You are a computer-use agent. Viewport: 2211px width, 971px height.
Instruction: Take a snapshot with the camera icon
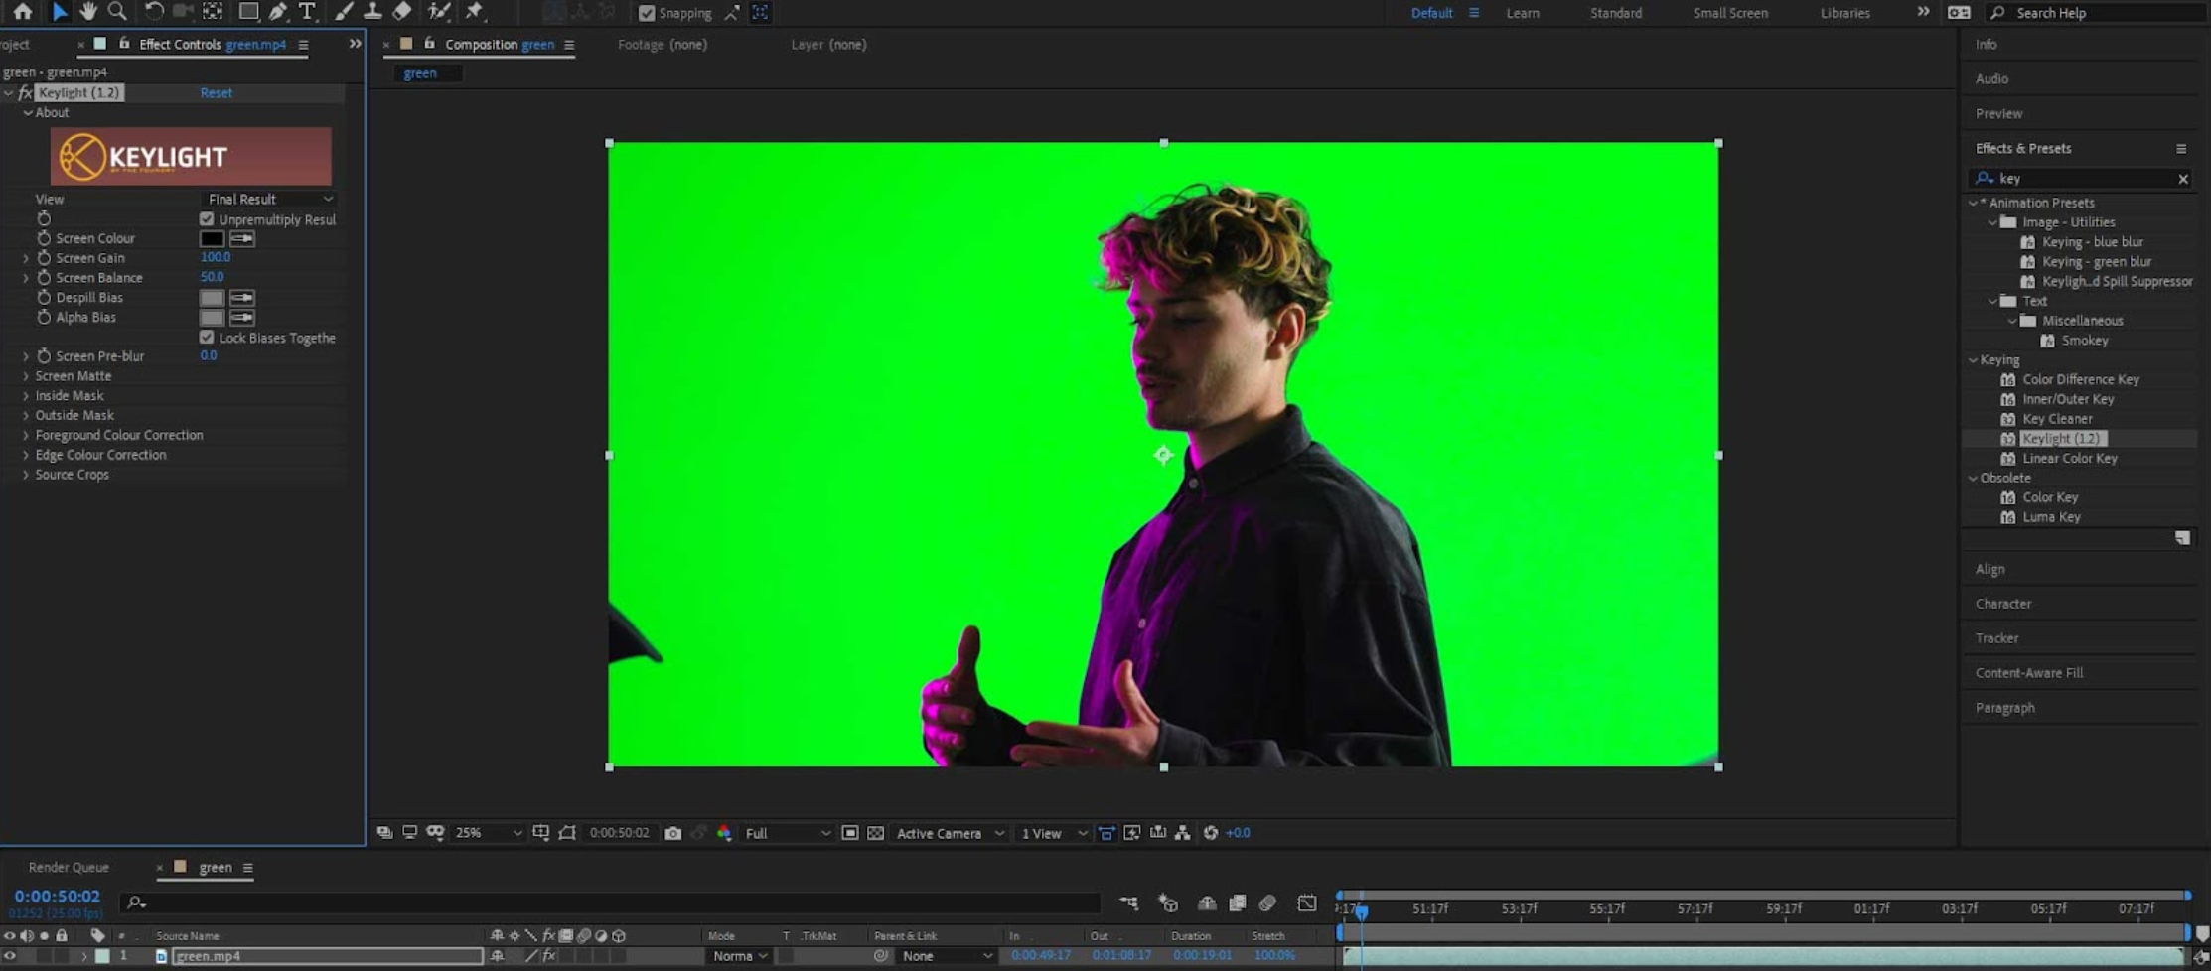[673, 833]
